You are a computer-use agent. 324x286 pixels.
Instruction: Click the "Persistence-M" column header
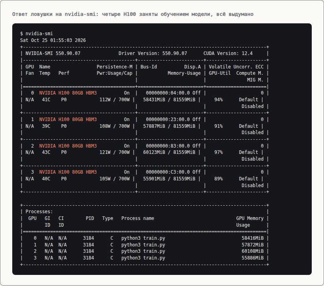pos(115,67)
